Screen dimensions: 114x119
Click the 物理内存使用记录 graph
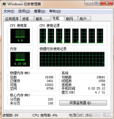click(72, 59)
